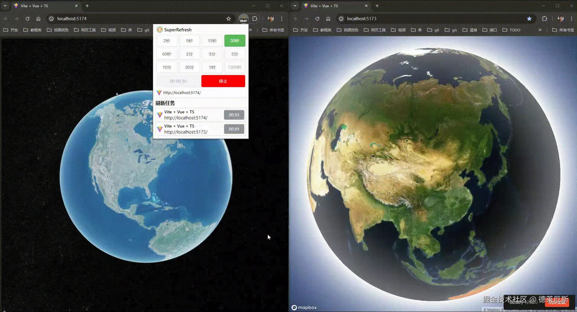Screen dimensions: 577x312
Task: Open Chrome menu in the localhost:5174 window
Action: tap(282, 19)
